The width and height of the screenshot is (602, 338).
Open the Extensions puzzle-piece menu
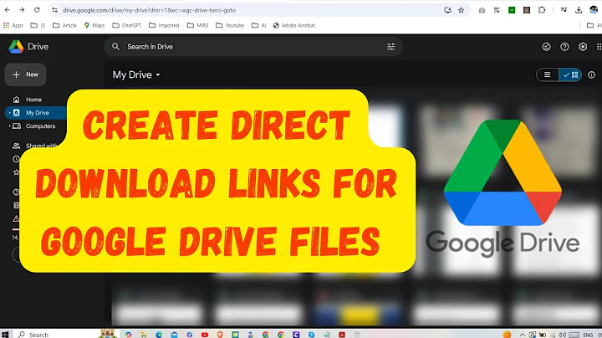point(542,10)
